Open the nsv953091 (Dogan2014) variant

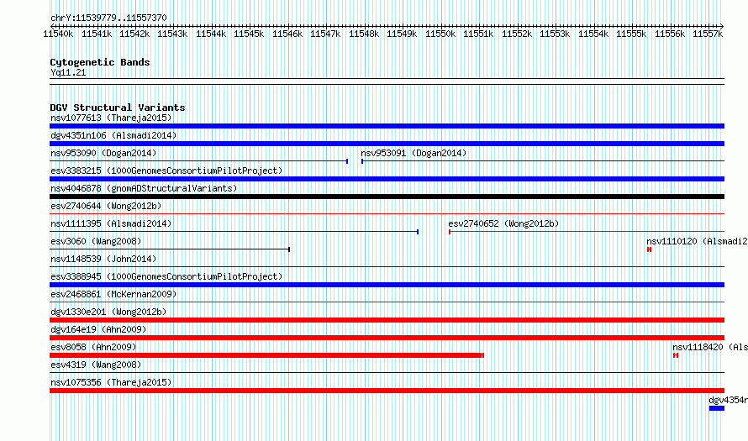point(414,153)
